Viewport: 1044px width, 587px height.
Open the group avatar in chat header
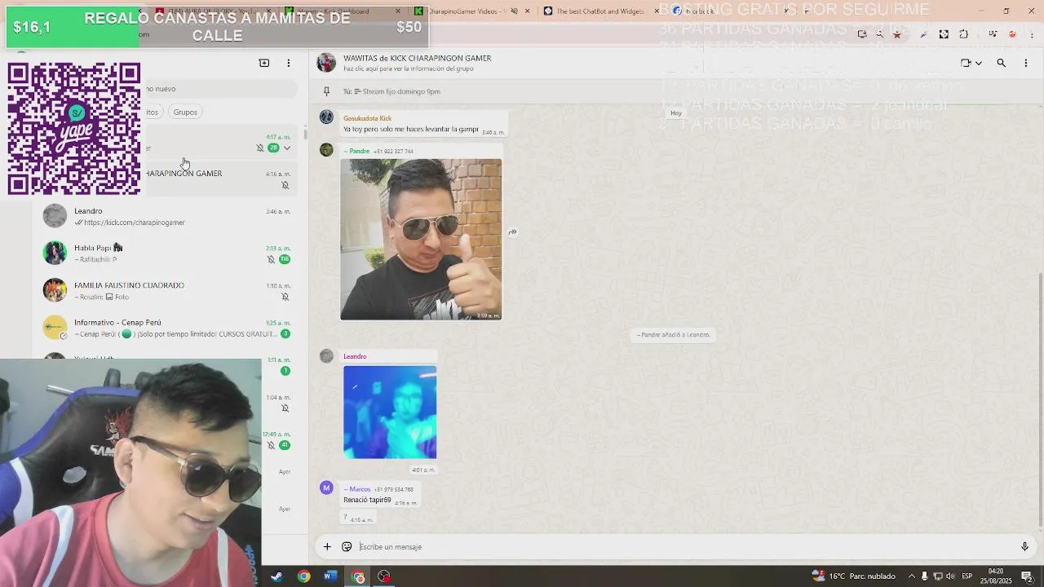pos(326,63)
